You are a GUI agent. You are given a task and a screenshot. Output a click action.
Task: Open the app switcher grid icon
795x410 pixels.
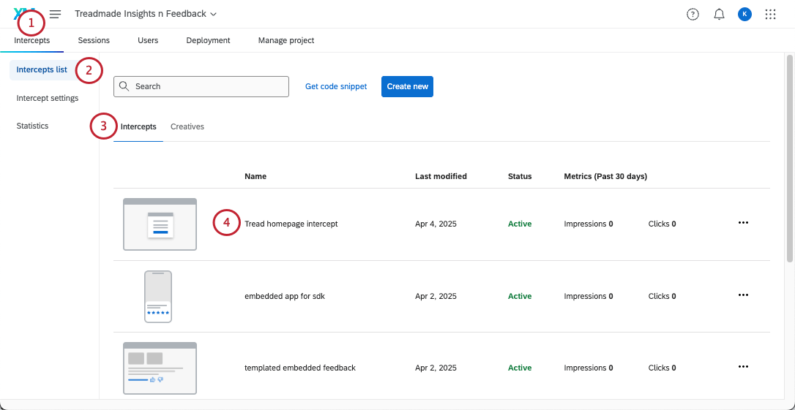pos(770,14)
